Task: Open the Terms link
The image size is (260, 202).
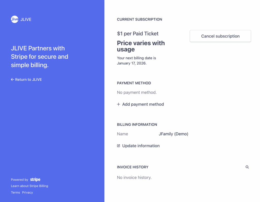Action: pyautogui.click(x=15, y=192)
